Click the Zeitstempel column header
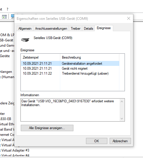The height and width of the screenshot is (158, 143). coord(40,57)
